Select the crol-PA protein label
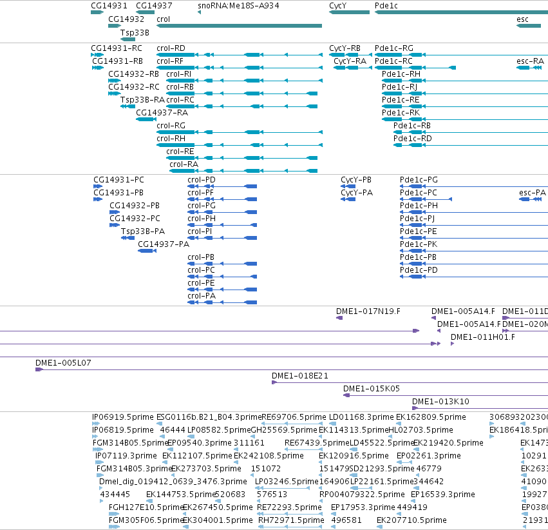This screenshot has height=530, width=548. [202, 296]
